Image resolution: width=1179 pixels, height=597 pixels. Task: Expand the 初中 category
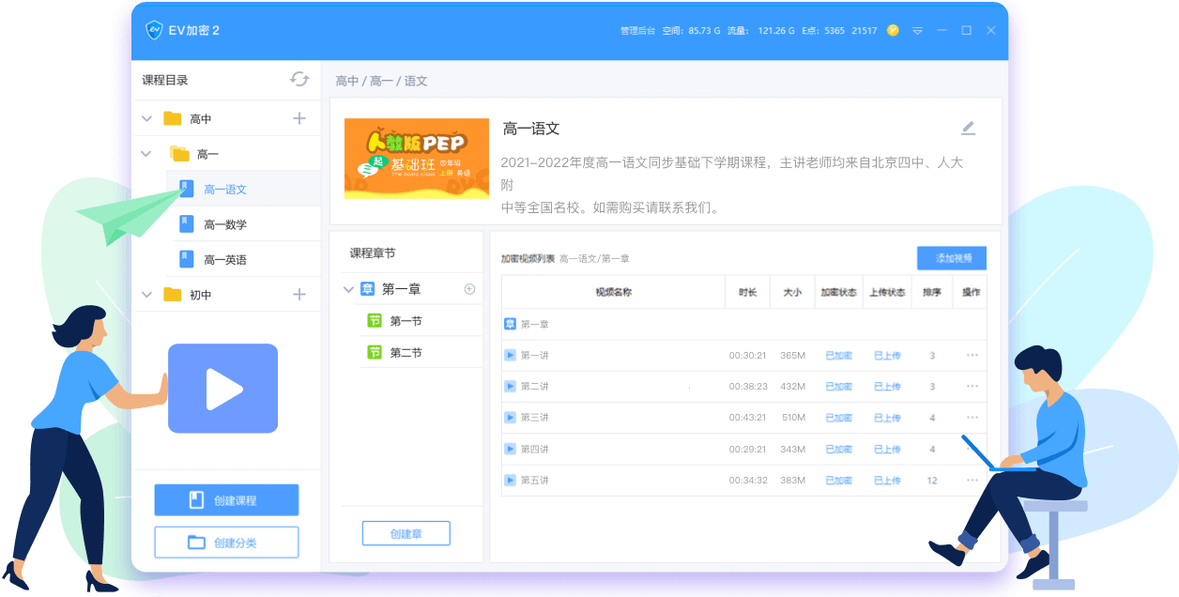click(x=146, y=294)
